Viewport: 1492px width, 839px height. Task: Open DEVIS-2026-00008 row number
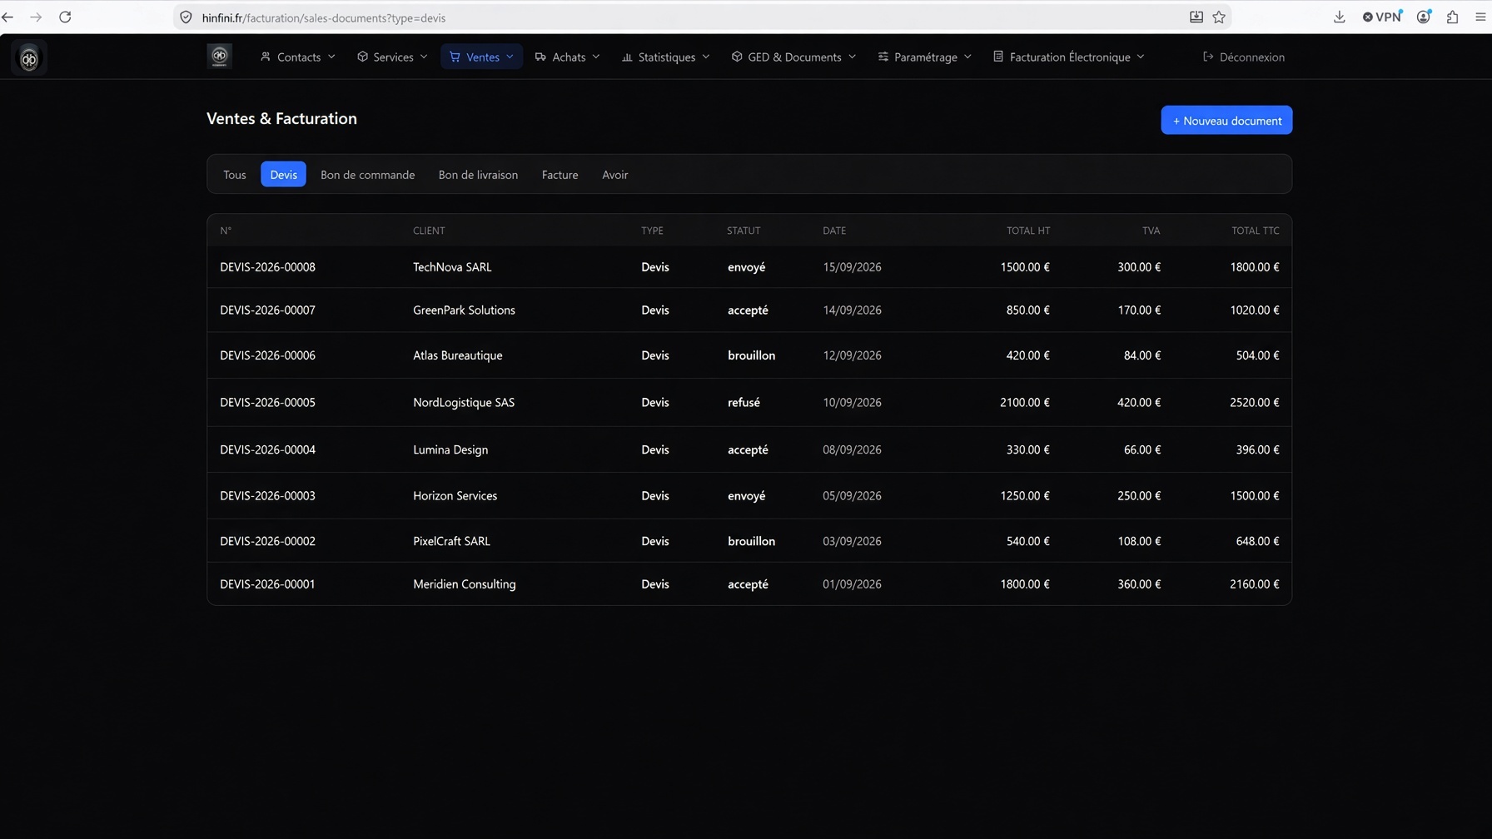[x=267, y=267]
